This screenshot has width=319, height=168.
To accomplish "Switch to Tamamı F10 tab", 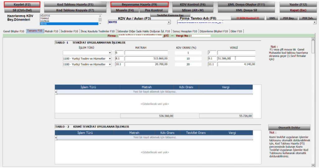I will click(x=35, y=31).
